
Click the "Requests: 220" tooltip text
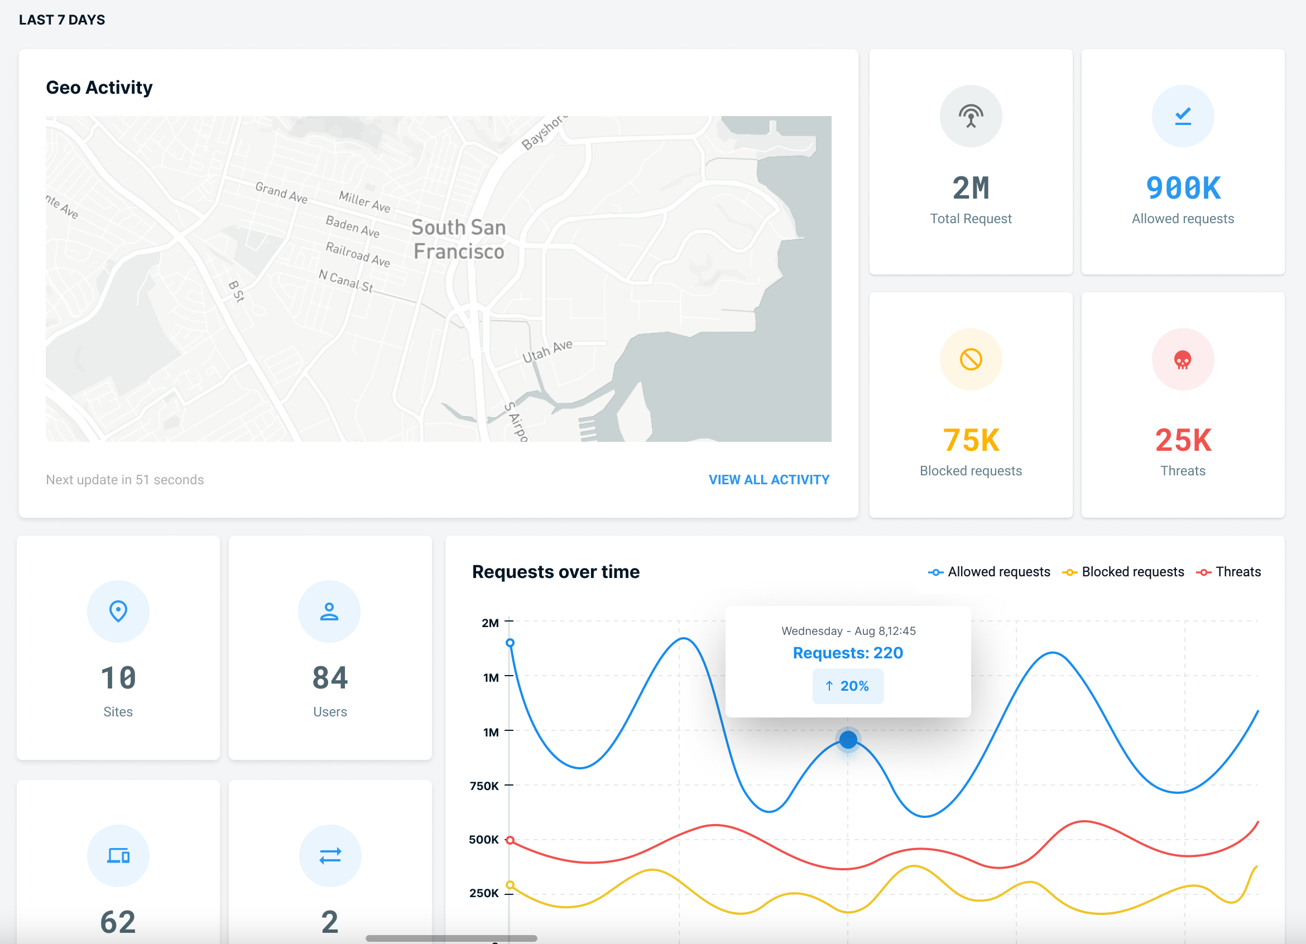848,653
